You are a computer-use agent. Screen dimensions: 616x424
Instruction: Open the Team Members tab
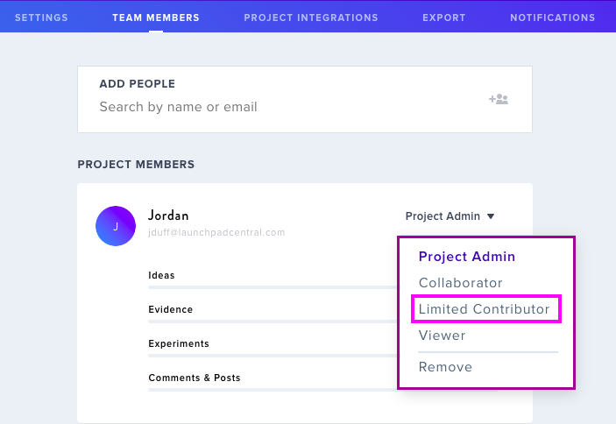pyautogui.click(x=156, y=18)
